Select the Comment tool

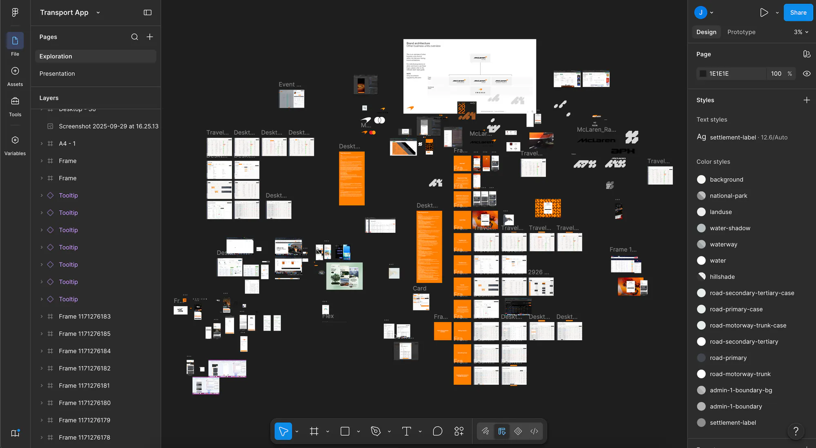tap(437, 431)
